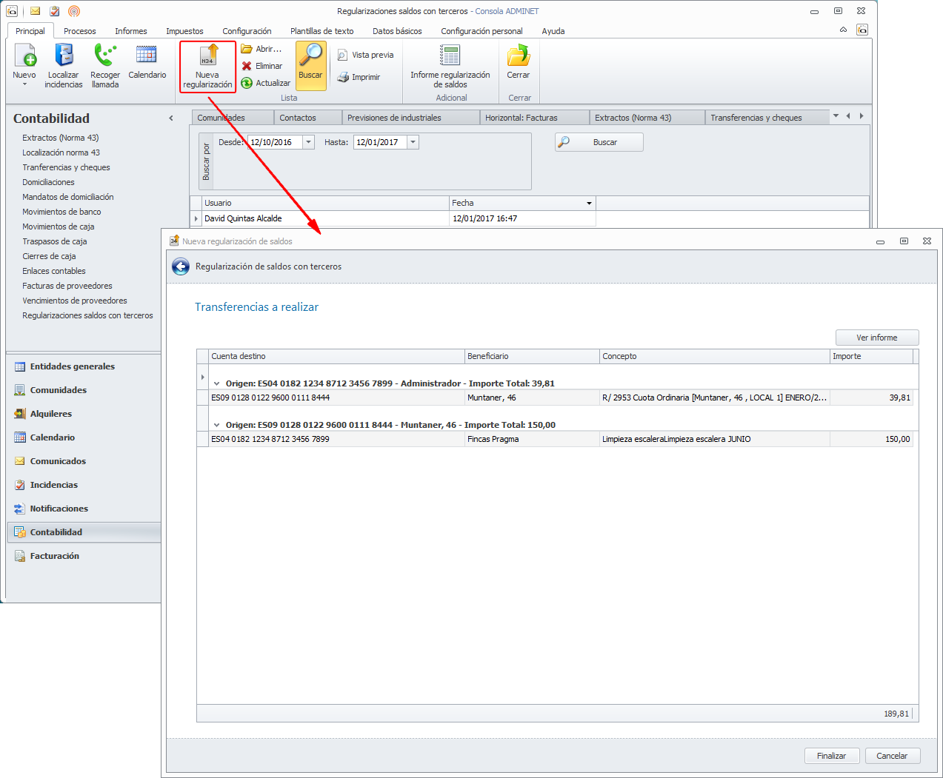The width and height of the screenshot is (943, 778).
Task: Click the Nueva regularización icon
Action: click(x=207, y=56)
